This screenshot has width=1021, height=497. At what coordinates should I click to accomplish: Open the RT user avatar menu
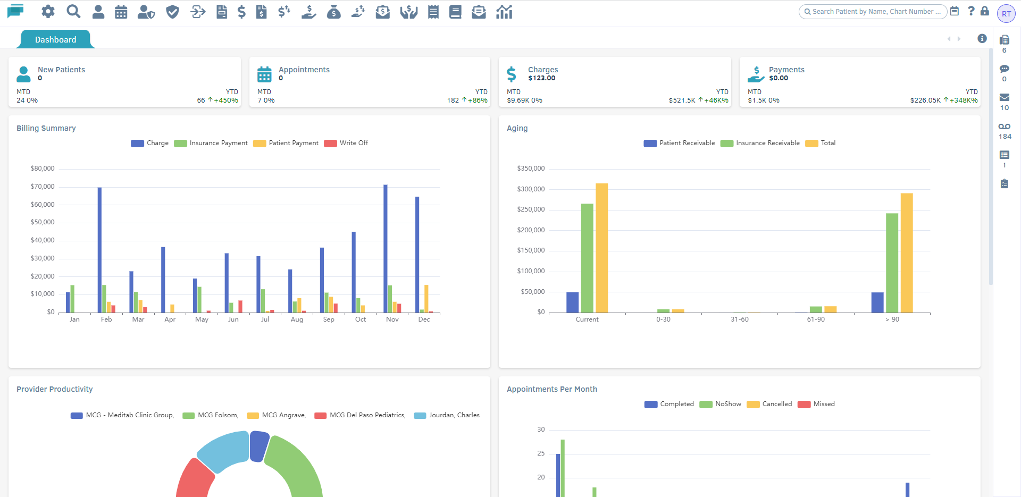[1006, 13]
